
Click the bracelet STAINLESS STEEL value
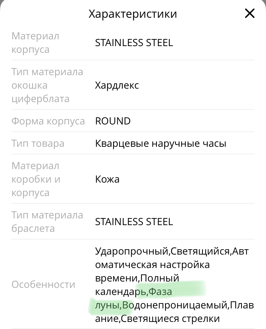(134, 222)
